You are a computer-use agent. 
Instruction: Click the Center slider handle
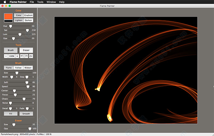14,91
